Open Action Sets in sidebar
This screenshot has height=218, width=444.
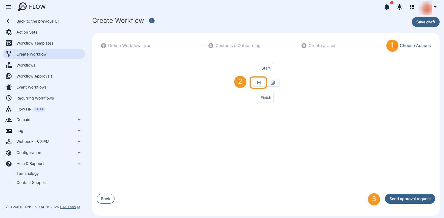click(27, 32)
